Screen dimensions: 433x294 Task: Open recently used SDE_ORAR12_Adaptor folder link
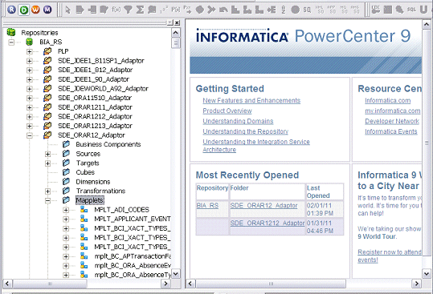coord(263,205)
